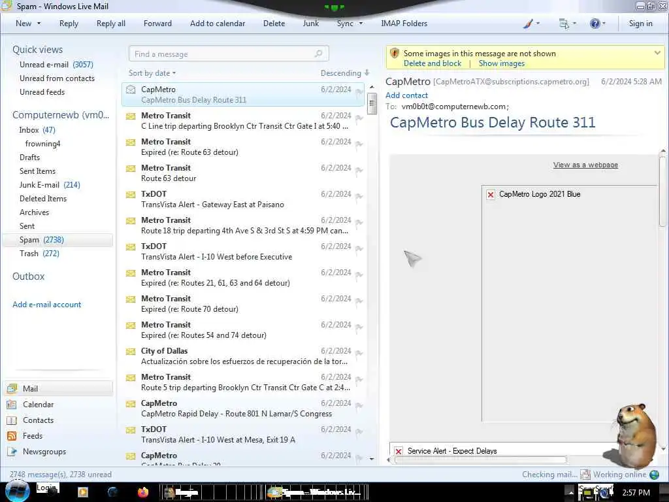Click envelope icon of TxDOT I-10 West at Mesa message
669x502 pixels.
point(131,429)
